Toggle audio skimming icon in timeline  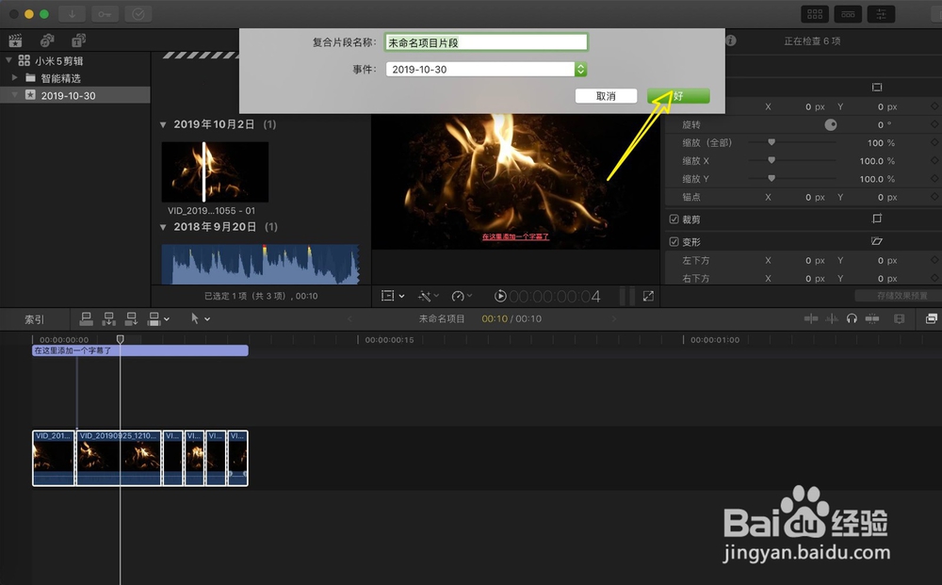(832, 318)
